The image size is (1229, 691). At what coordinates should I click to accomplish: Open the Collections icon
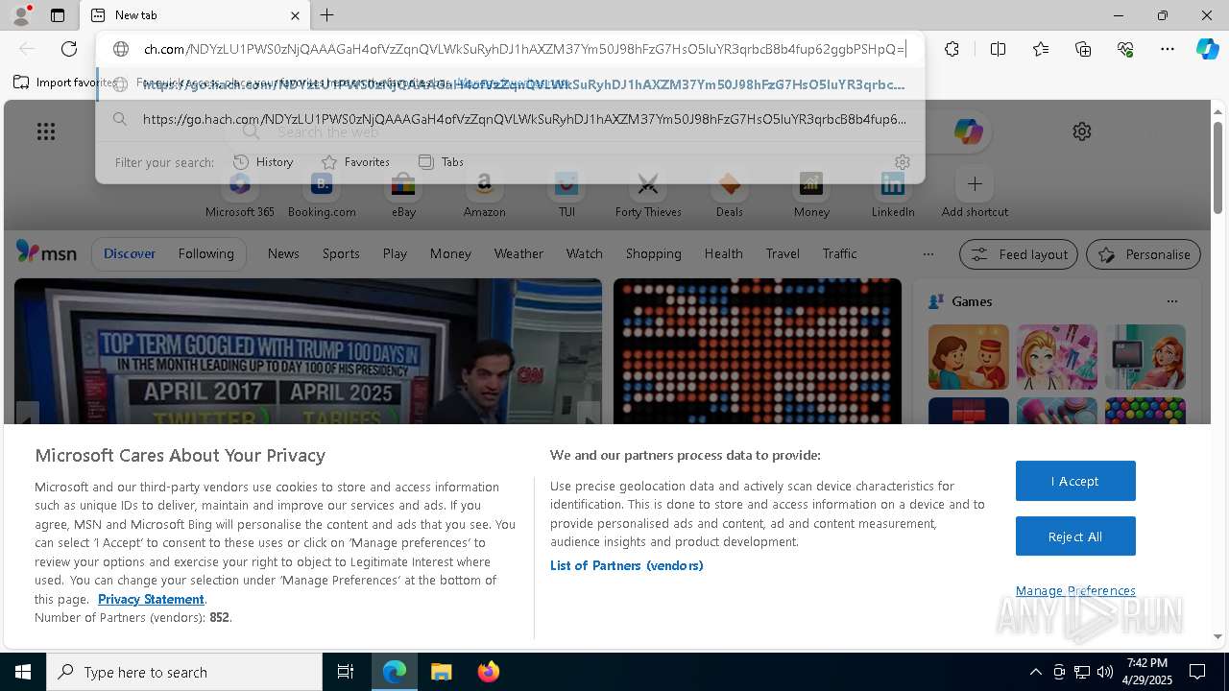(1083, 49)
